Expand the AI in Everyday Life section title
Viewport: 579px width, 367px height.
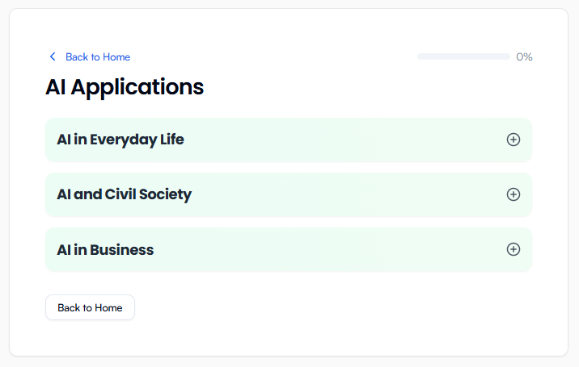pyautogui.click(x=120, y=140)
